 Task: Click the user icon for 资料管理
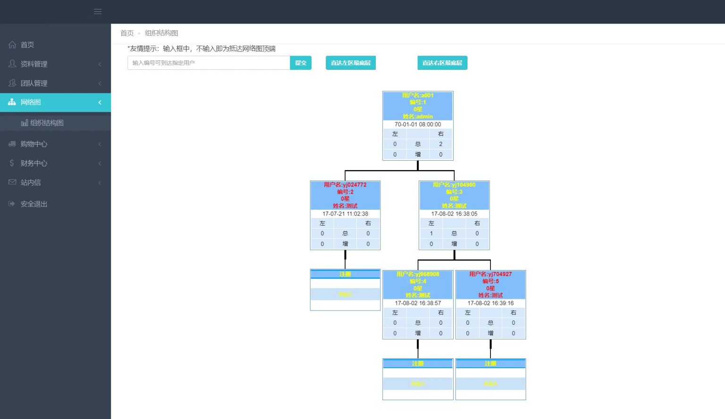pos(12,64)
